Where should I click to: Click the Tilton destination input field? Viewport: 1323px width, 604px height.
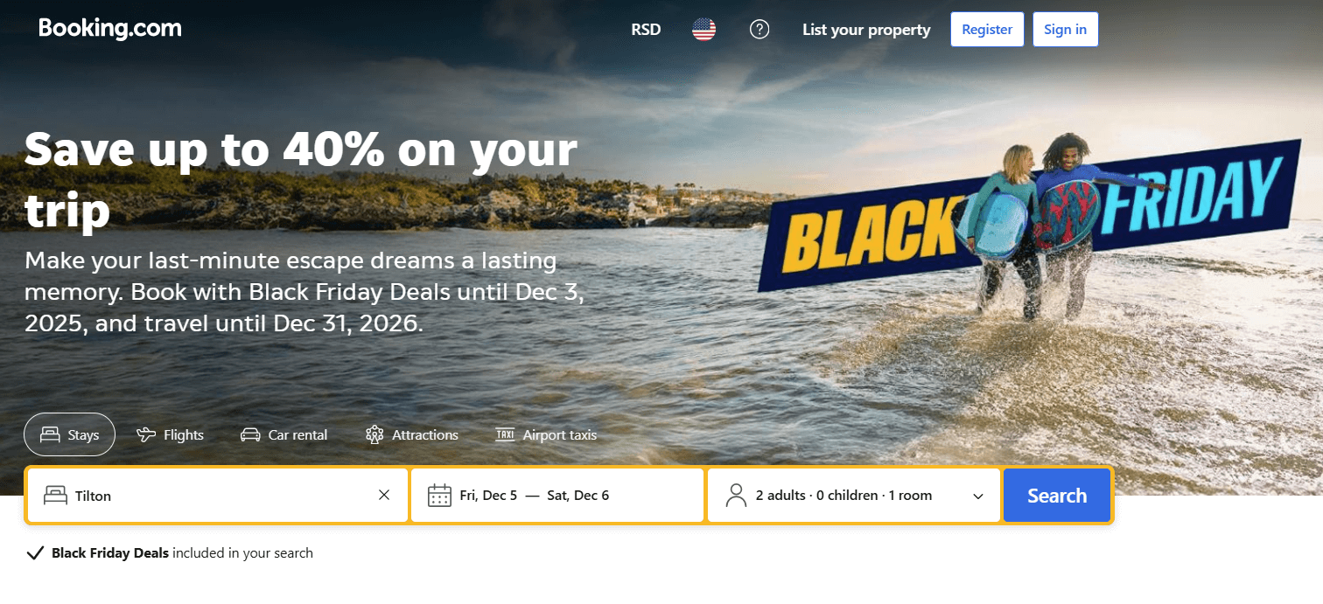(x=218, y=496)
